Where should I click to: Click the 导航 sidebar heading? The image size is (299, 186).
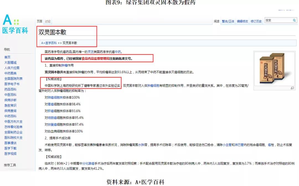pyautogui.click(x=7, y=50)
